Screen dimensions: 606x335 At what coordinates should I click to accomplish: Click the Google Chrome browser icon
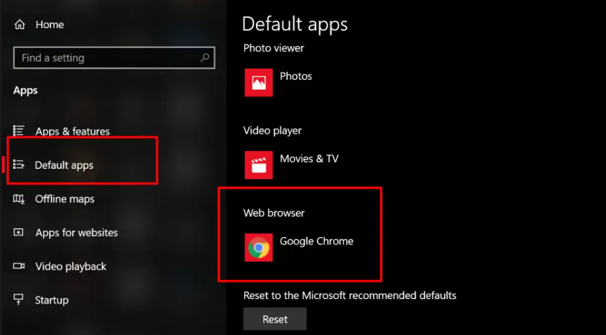tap(258, 247)
